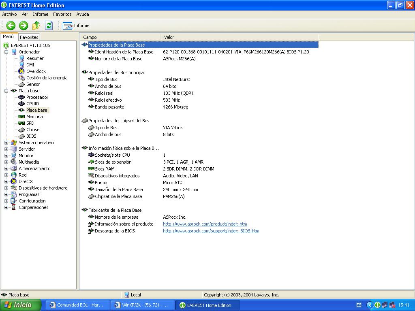This screenshot has height=311, width=415.
Task: Click the Valor column header
Action: 239,37
